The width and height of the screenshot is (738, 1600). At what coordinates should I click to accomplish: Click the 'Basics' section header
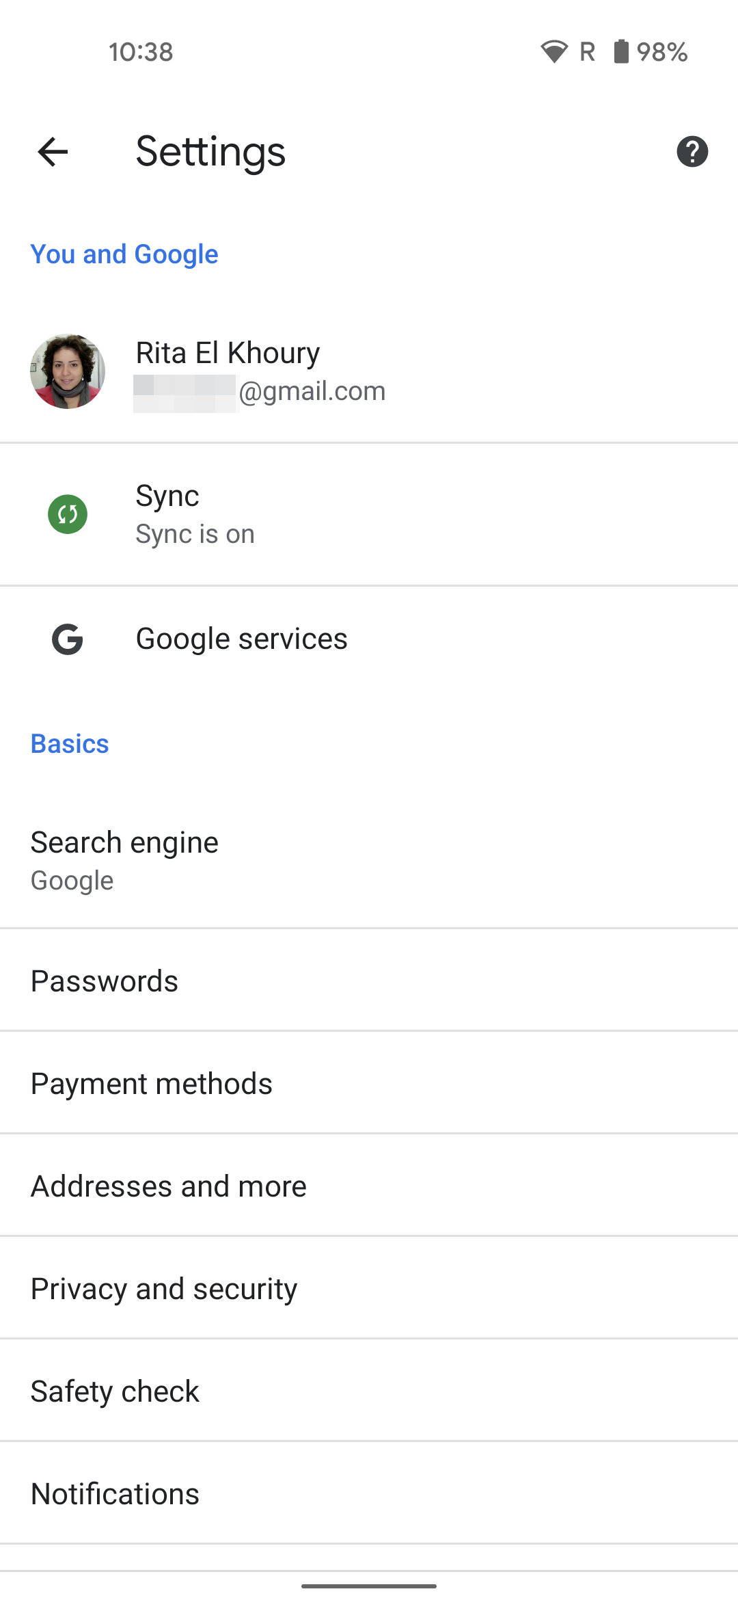click(x=69, y=743)
